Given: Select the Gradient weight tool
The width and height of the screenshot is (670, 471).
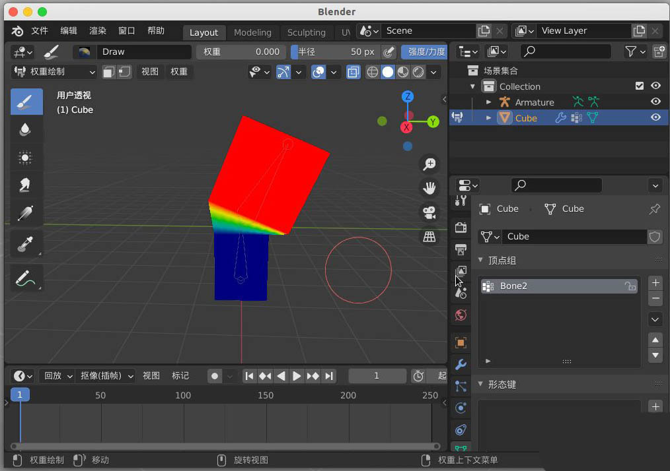Looking at the screenshot, I should [x=25, y=213].
